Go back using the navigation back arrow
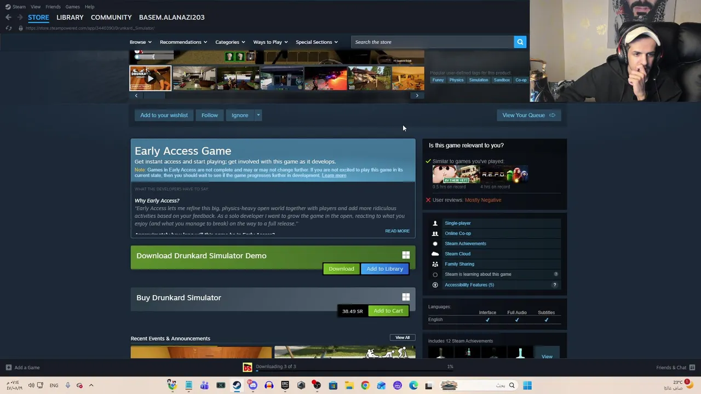Screen dimensions: 701x394 point(8,18)
